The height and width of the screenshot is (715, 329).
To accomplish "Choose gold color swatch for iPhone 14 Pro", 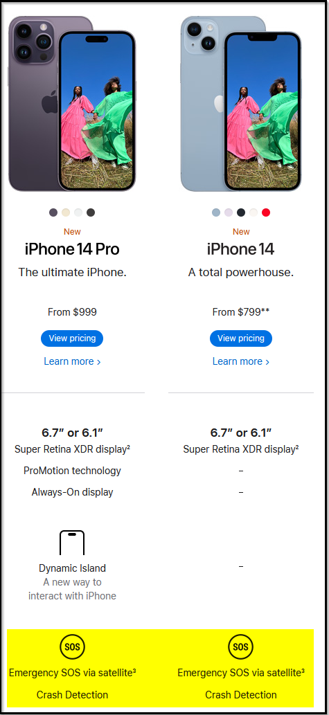I will coord(66,212).
